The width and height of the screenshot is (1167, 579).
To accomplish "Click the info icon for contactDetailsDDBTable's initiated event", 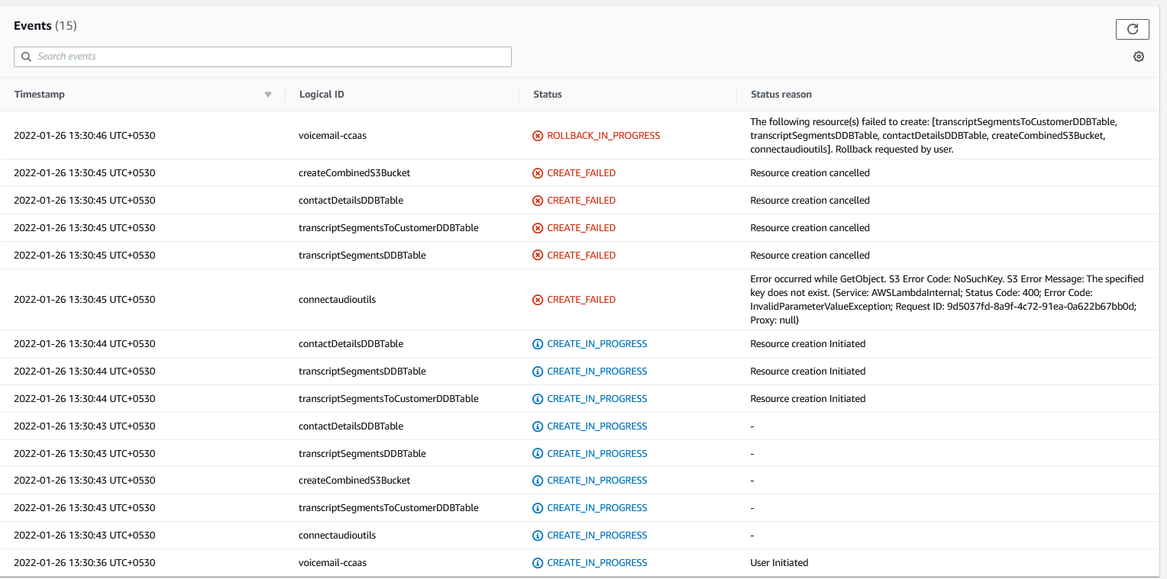I will point(537,343).
